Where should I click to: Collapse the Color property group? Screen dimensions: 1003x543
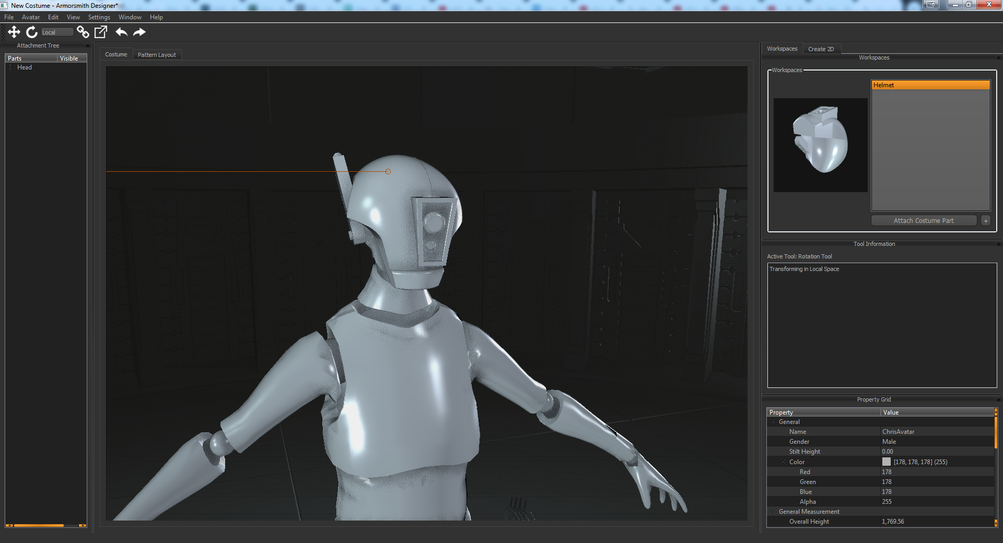click(784, 462)
